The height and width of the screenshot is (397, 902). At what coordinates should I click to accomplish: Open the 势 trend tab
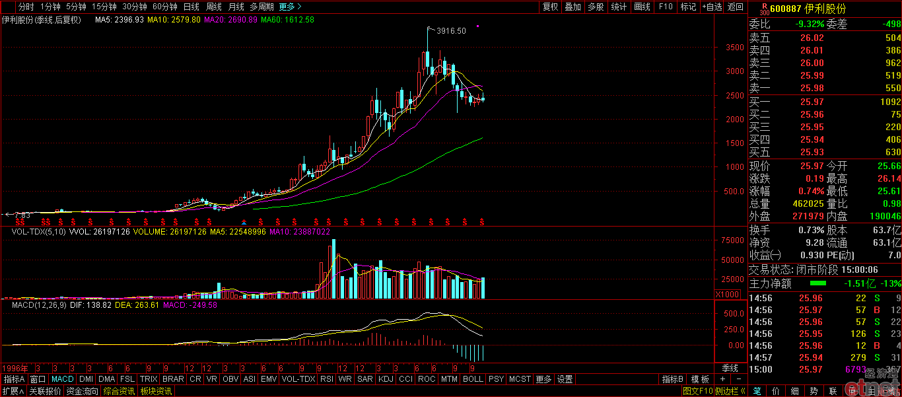[814, 391]
